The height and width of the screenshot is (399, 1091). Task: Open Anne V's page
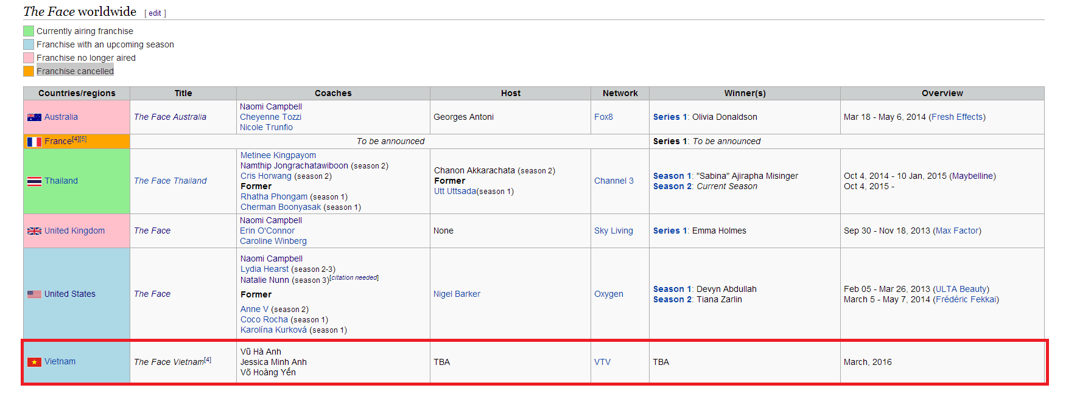tap(254, 309)
